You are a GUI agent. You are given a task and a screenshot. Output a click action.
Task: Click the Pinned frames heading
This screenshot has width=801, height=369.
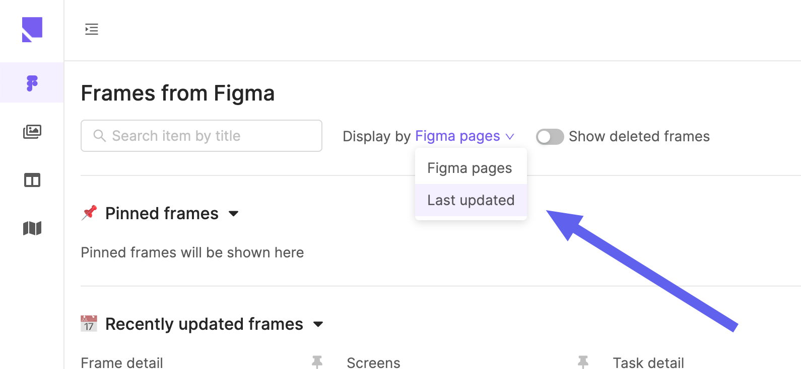click(x=162, y=213)
